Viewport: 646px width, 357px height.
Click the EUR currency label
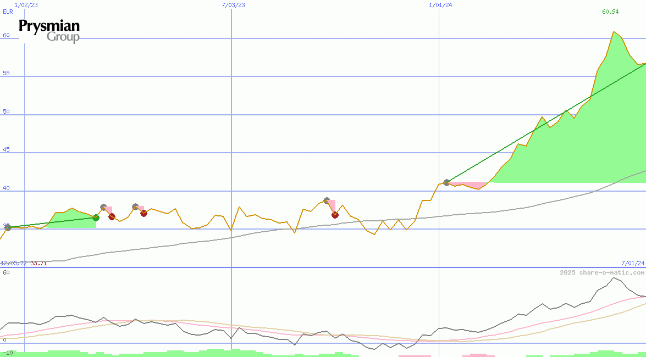click(8, 12)
